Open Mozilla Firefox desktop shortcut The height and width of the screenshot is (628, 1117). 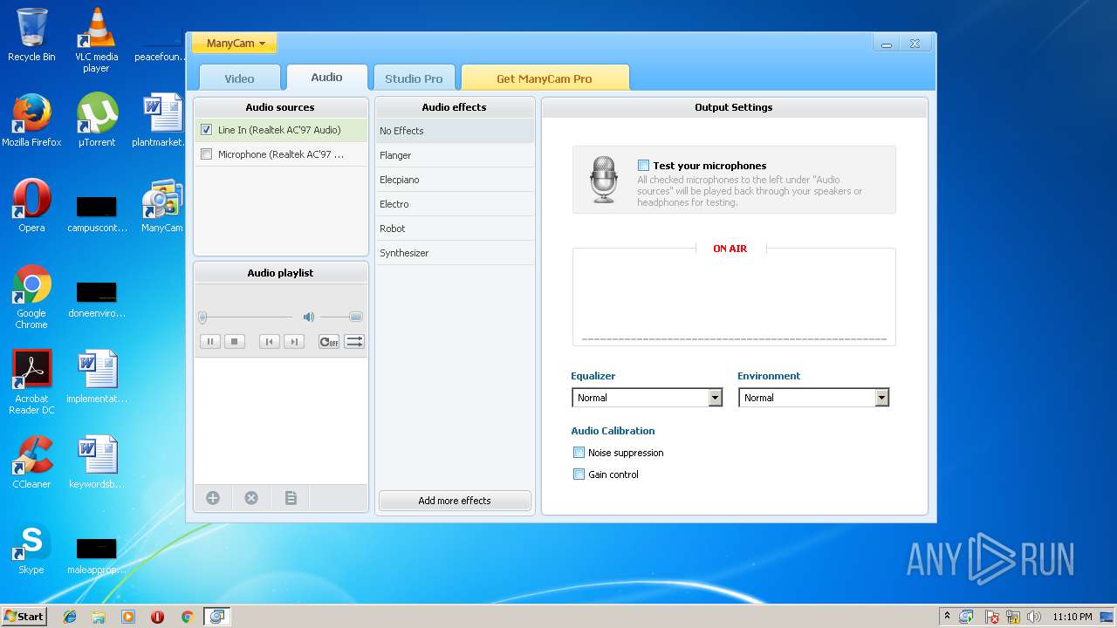pyautogui.click(x=31, y=121)
